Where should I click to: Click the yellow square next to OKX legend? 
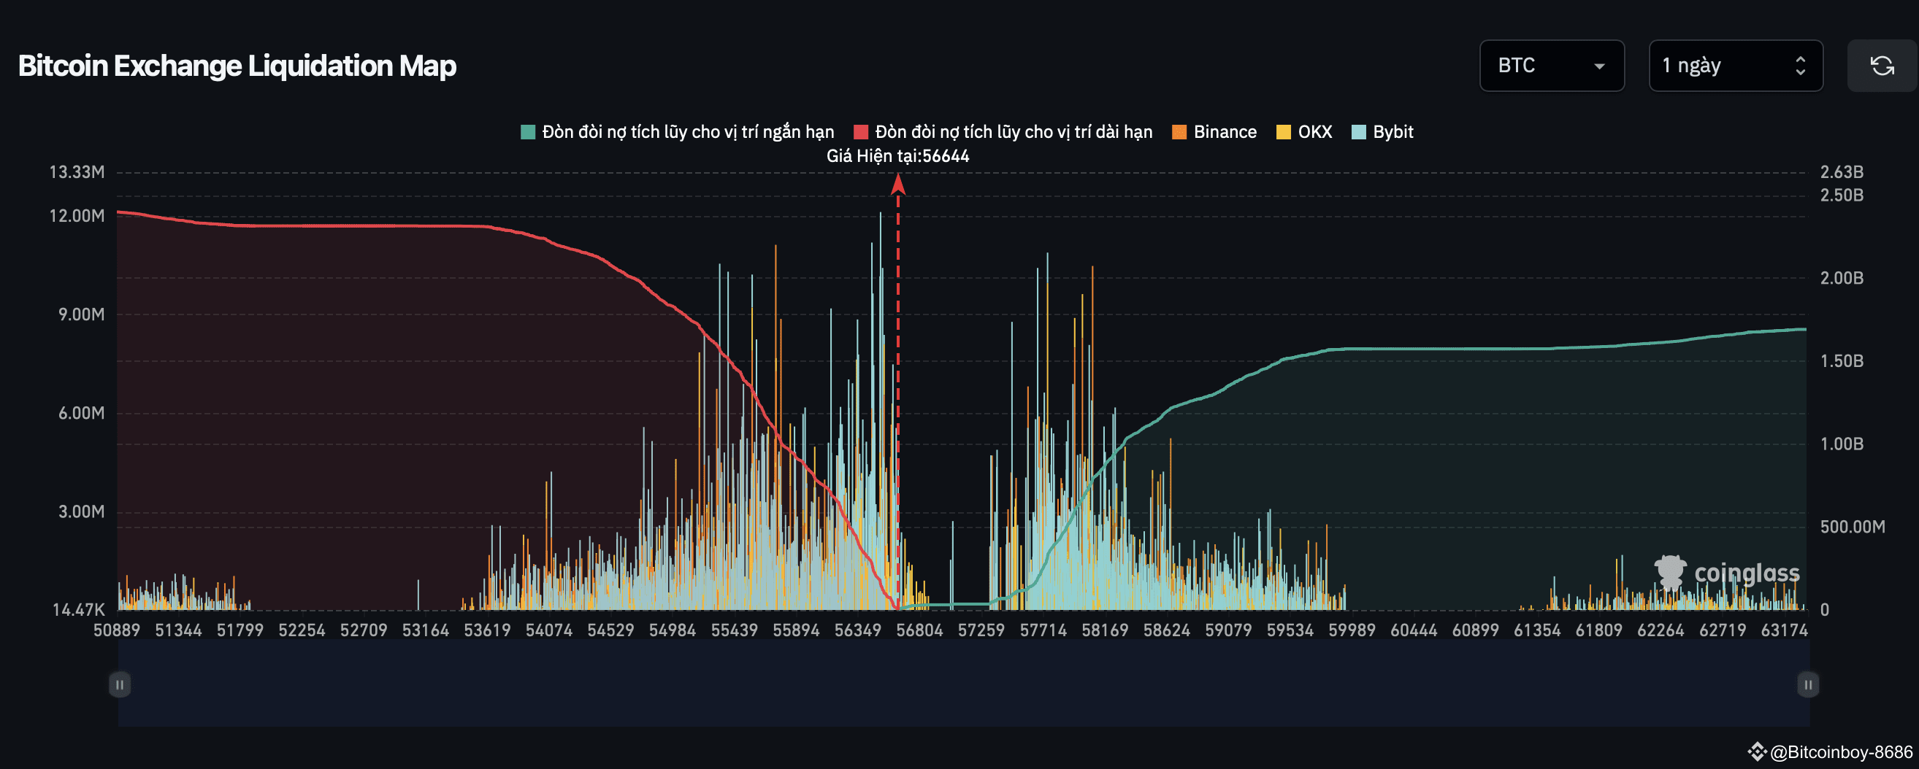(1282, 131)
